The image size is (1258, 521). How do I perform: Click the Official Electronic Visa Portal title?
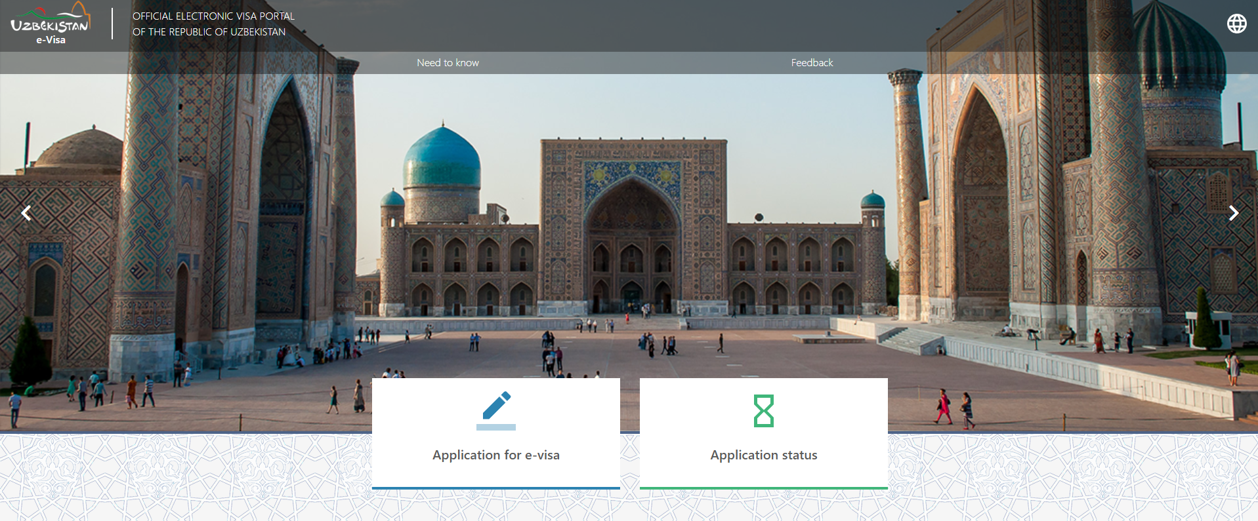point(213,24)
